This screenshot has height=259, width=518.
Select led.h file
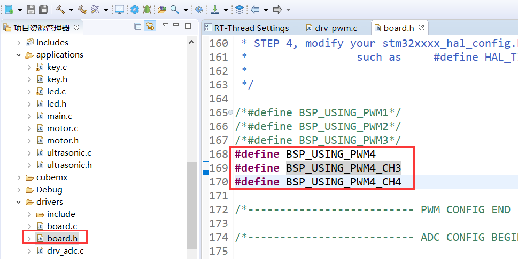(57, 104)
